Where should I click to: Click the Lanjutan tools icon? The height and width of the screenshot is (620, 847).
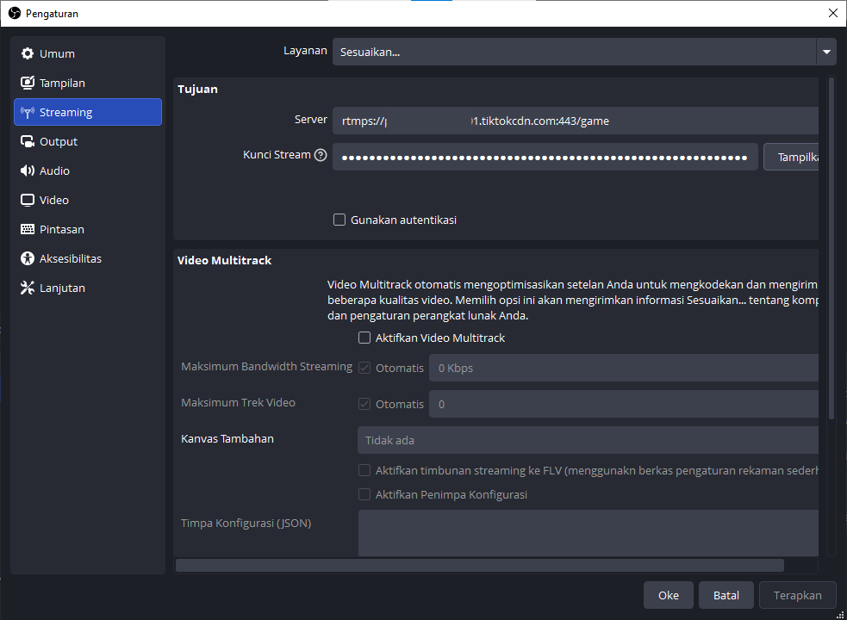27,288
